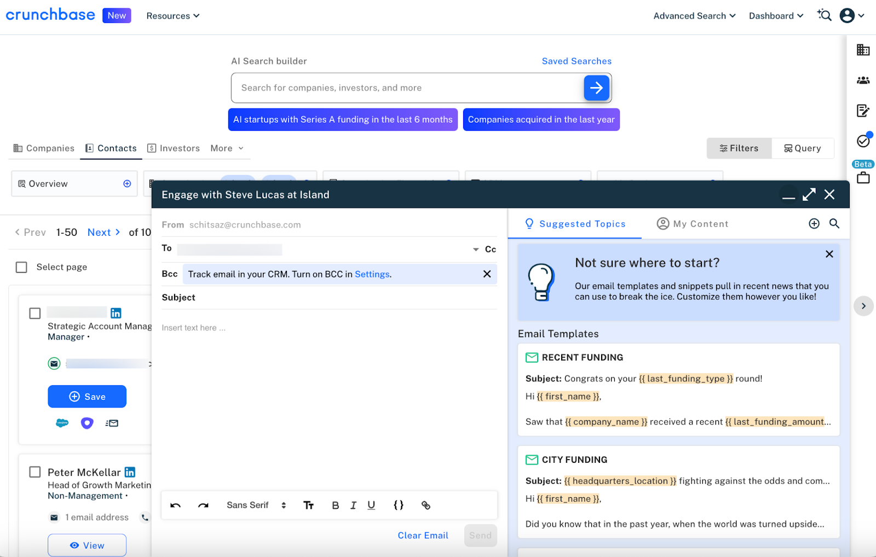This screenshot has width=876, height=557.
Task: Open the To recipient dropdown arrow
Action: (x=476, y=250)
